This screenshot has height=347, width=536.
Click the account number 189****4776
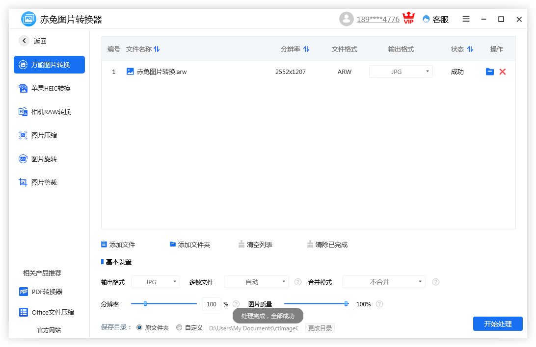click(378, 20)
